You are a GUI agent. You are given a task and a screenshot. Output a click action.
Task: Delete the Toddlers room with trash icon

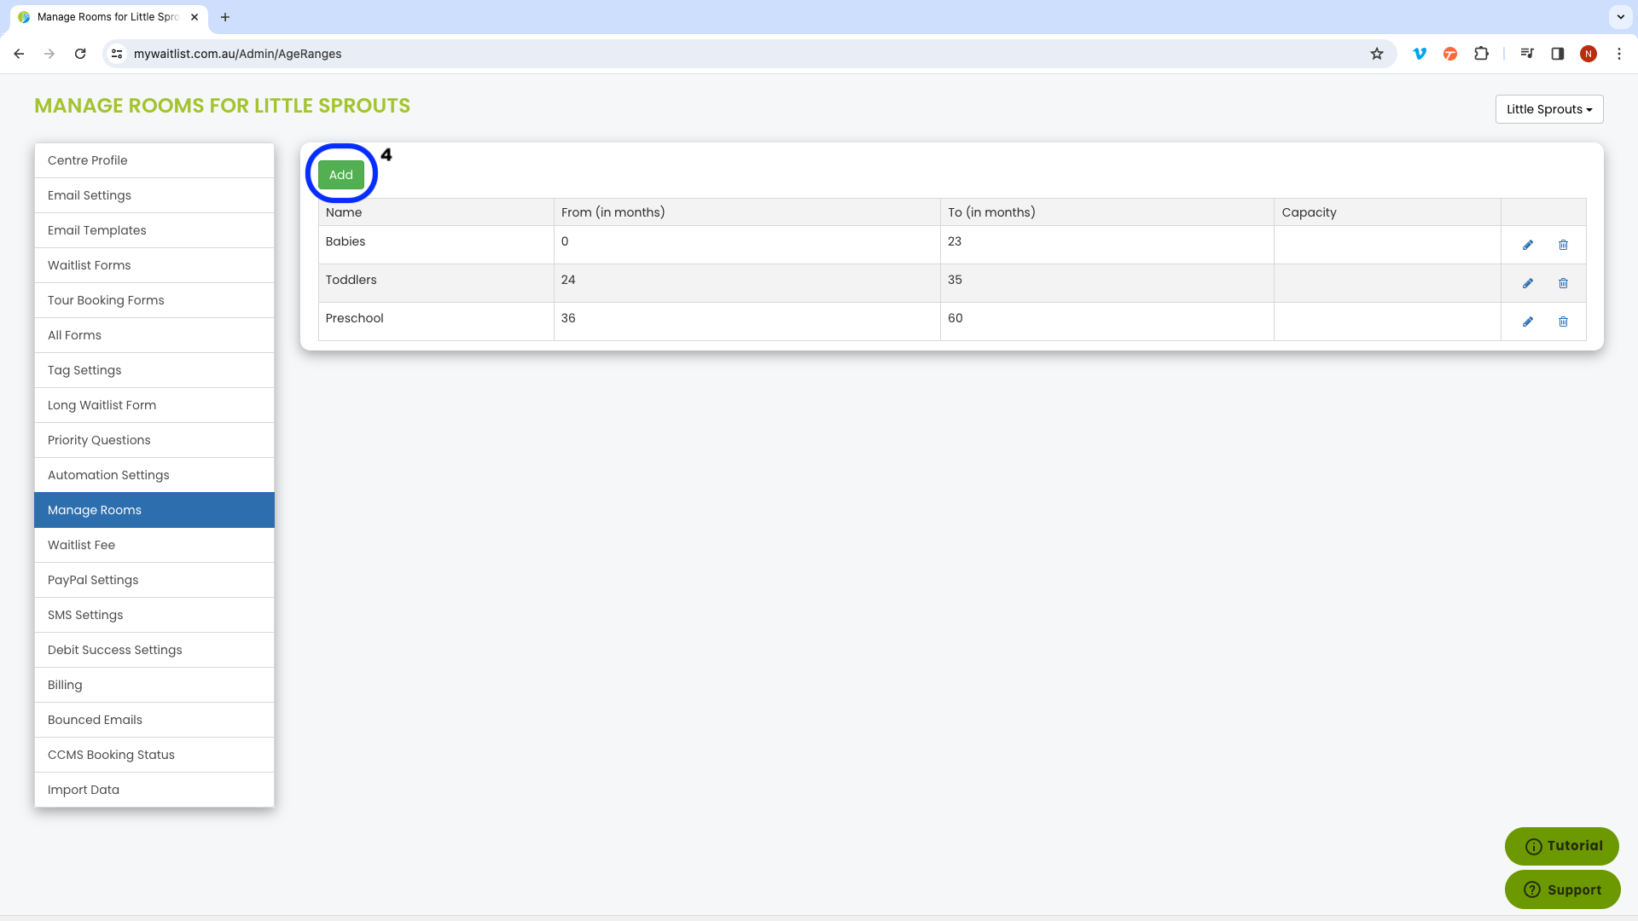(1563, 284)
